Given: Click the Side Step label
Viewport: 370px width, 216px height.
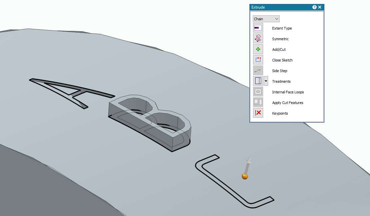Looking at the screenshot, I should [x=279, y=71].
